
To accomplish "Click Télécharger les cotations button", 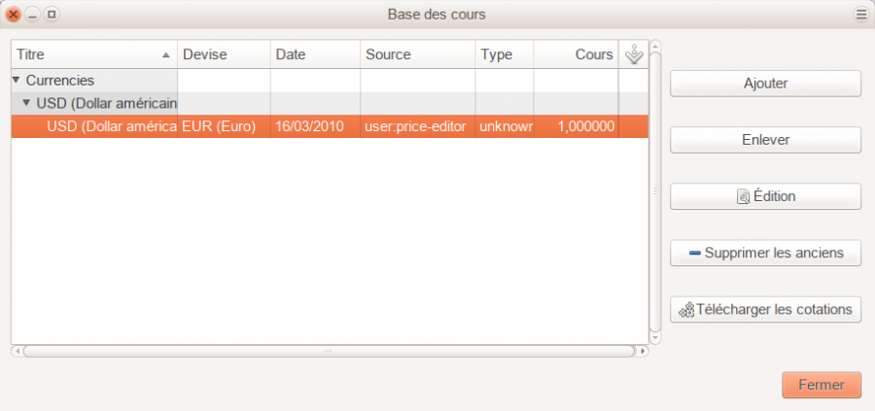I will point(765,310).
